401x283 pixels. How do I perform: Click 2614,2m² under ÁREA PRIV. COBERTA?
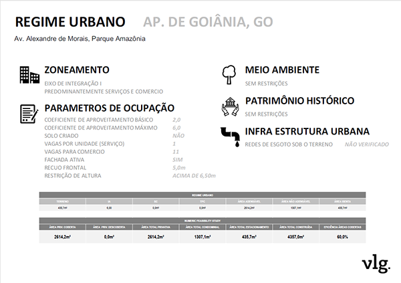tap(62, 237)
